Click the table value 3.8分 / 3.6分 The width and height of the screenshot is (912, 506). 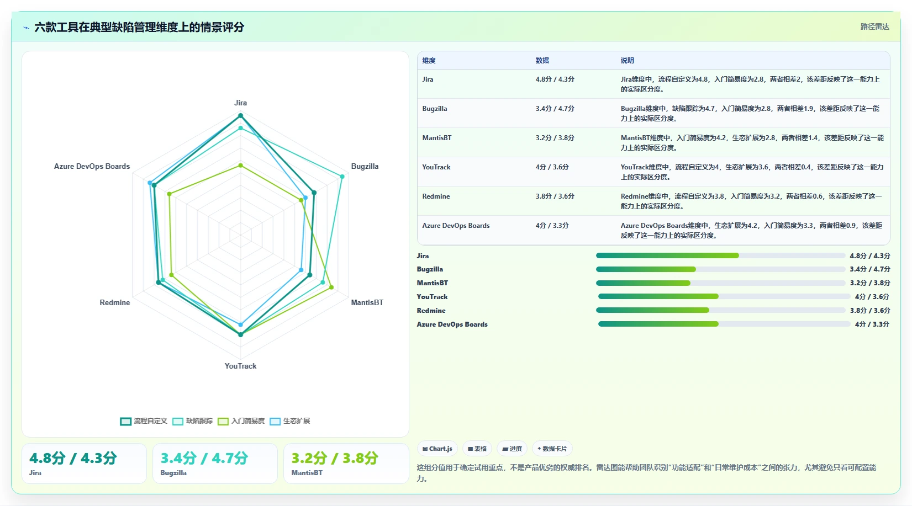pyautogui.click(x=555, y=196)
